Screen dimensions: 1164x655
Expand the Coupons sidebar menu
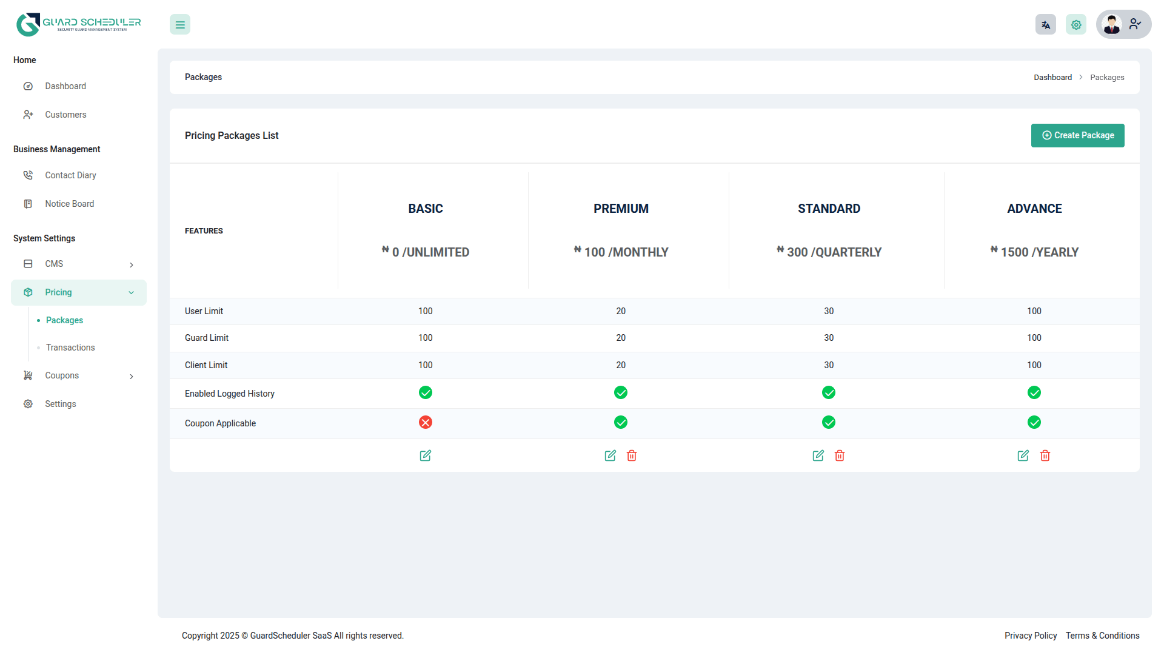pyautogui.click(x=79, y=375)
